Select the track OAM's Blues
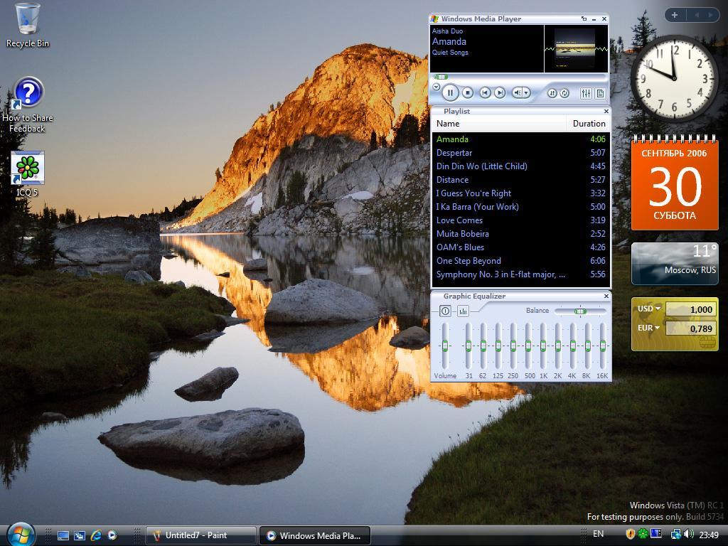 [x=520, y=247]
